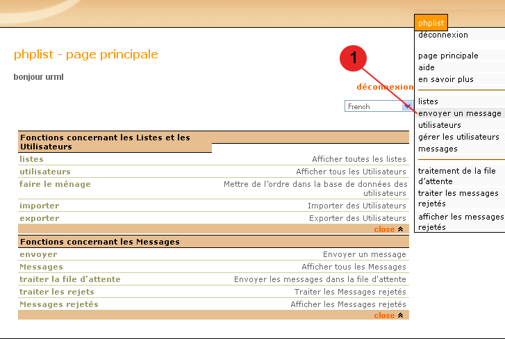The width and height of the screenshot is (505, 339).
Task: Open the French language dropdown
Action: pos(408,106)
